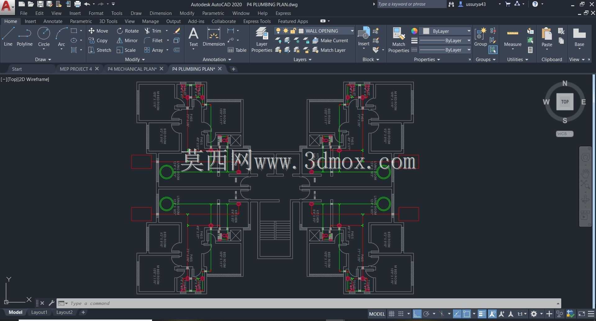Toggle isometric drafting in status bar
The image size is (596, 321).
(442, 314)
